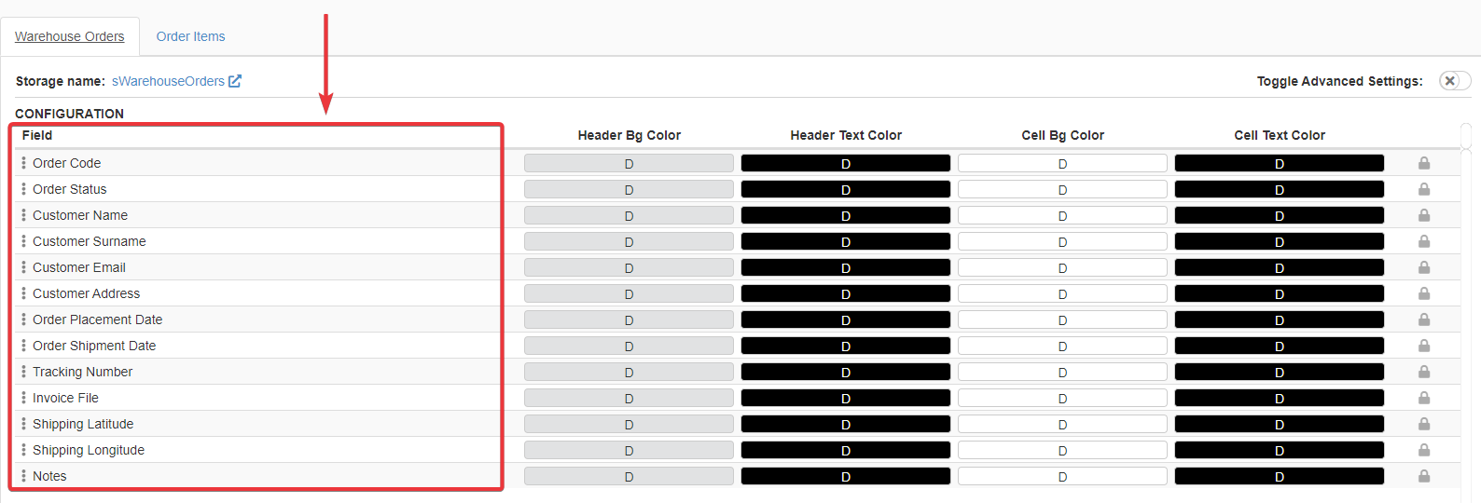Screen dimensions: 1481x503
Task: Choose Cell Bg Color for Notes
Action: [1062, 476]
